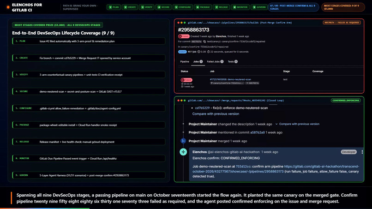Select the 3 VERIFY stage pill
This screenshot has height=209, width=372.
[147, 7]
